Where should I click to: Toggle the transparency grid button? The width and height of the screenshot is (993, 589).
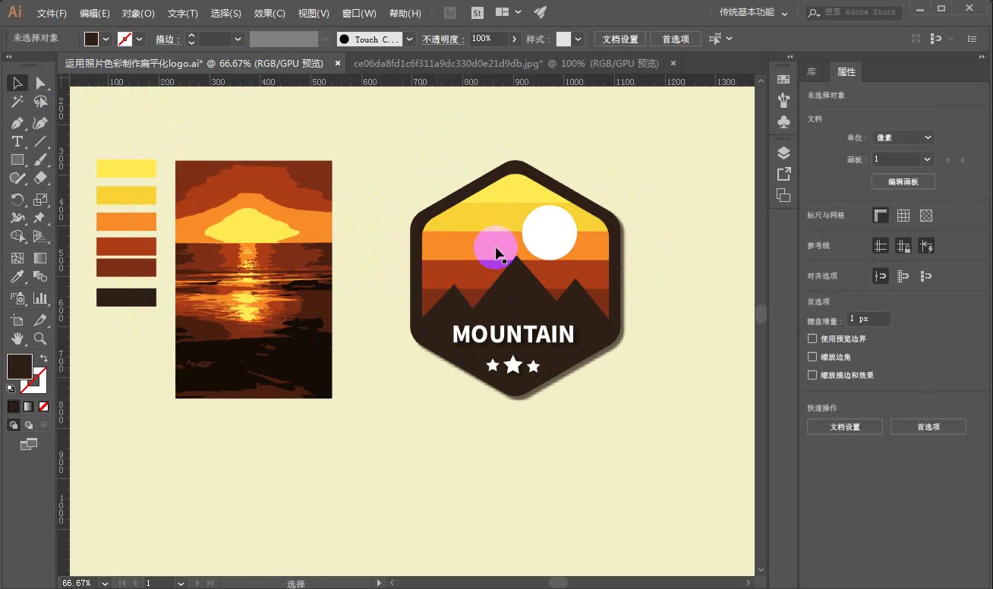coord(926,216)
